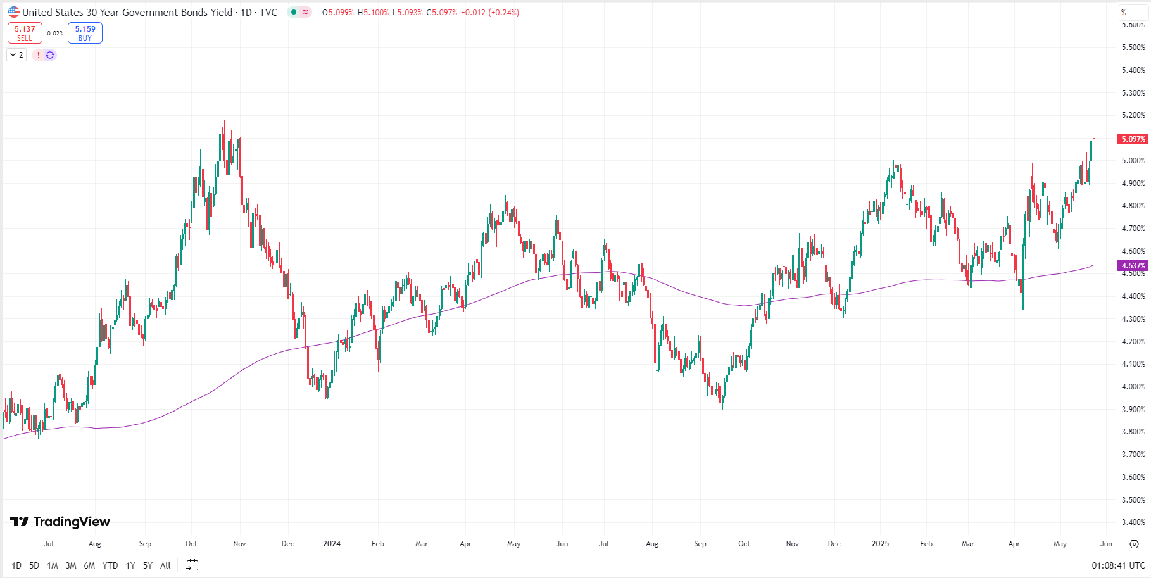
Task: Toggle the percent scale mode button
Action: [x=1124, y=12]
